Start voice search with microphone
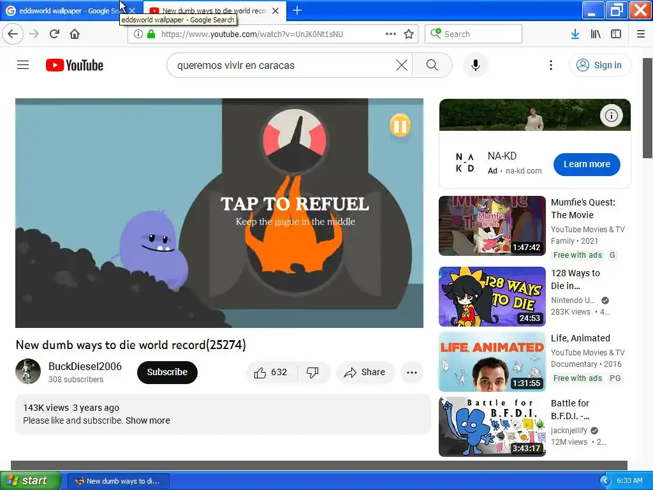The height and width of the screenshot is (490, 653). point(476,65)
